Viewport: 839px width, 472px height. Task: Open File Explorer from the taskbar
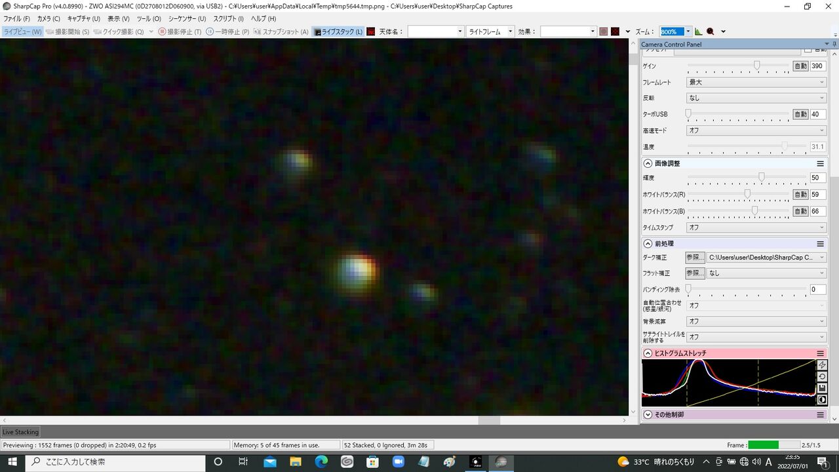(296, 462)
